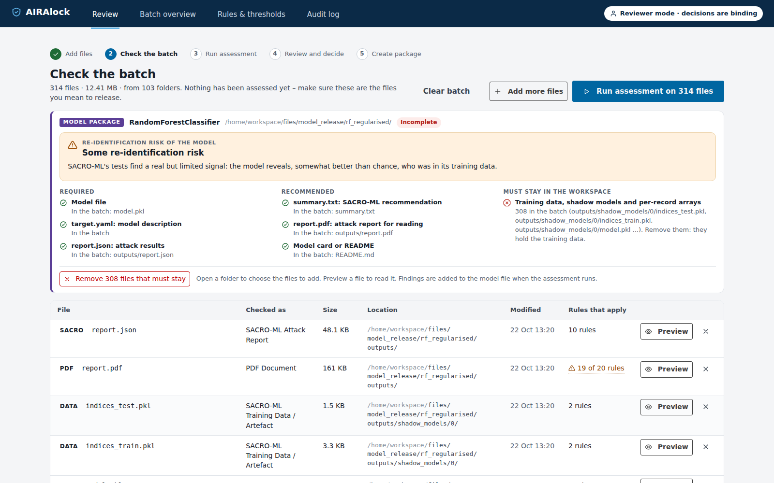
Task: Click the Model card or README check icon
Action: coord(285,246)
